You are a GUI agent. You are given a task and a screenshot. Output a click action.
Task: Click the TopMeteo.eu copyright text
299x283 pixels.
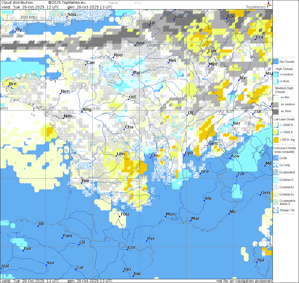pos(69,3)
